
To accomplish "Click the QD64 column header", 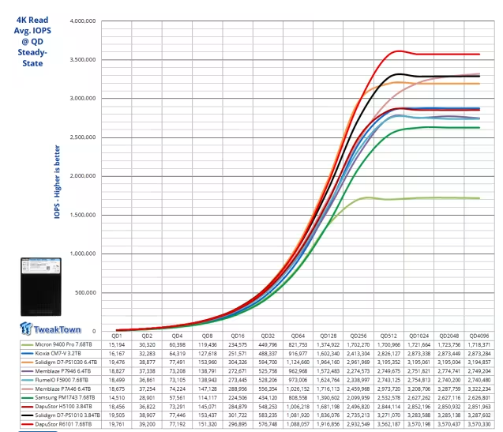I will tap(298, 336).
